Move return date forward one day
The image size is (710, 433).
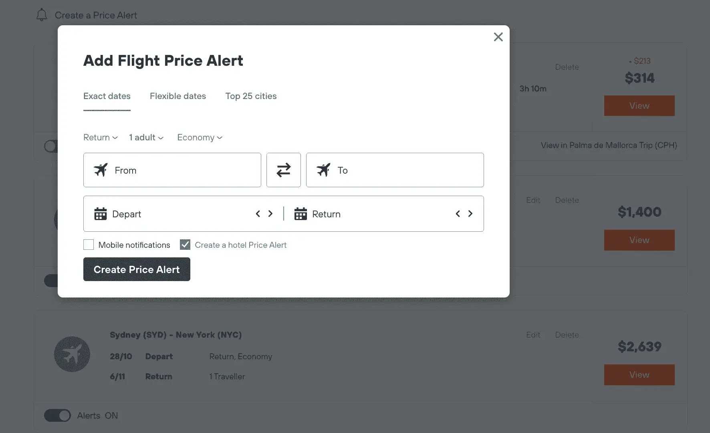(x=470, y=214)
